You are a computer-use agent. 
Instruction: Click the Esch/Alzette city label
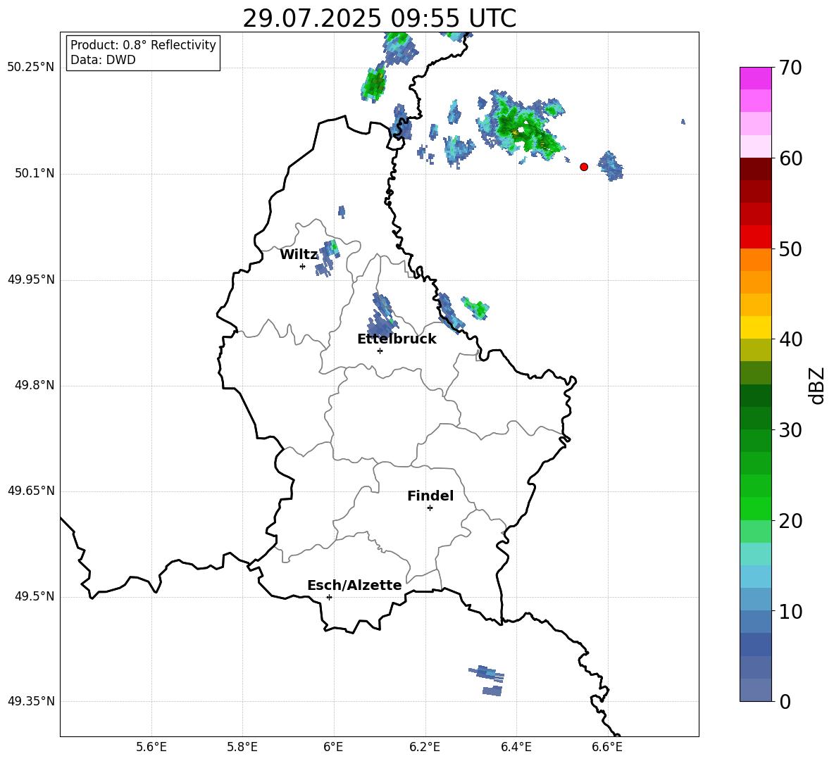[x=355, y=585]
